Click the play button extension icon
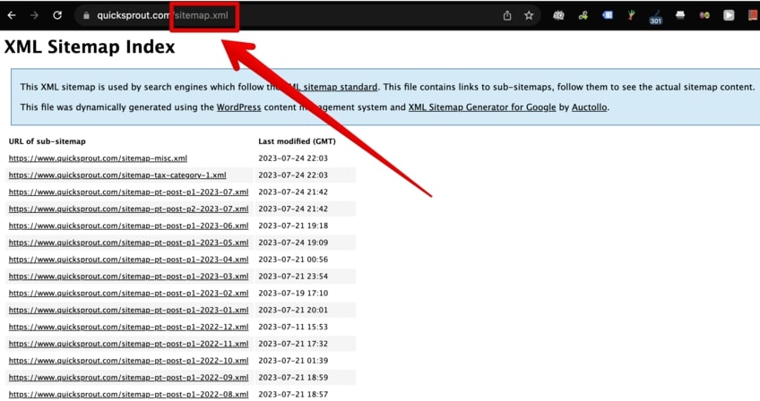The image size is (760, 401). (729, 15)
